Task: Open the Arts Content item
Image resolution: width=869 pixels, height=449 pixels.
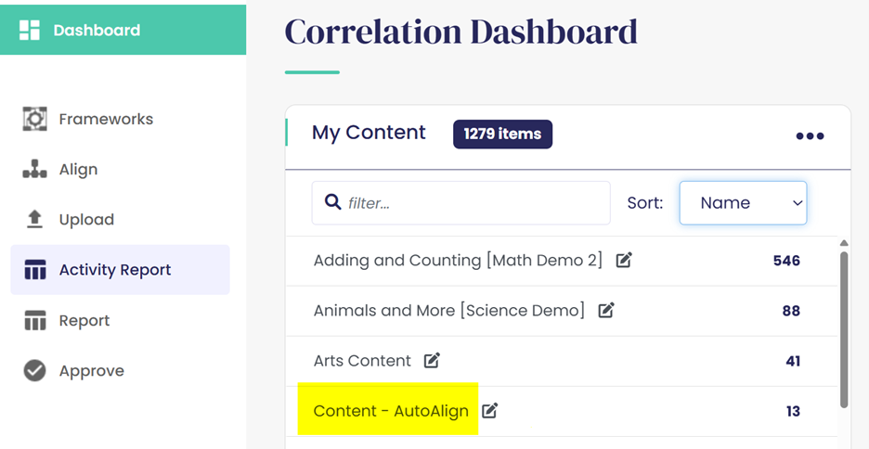Action: point(362,361)
